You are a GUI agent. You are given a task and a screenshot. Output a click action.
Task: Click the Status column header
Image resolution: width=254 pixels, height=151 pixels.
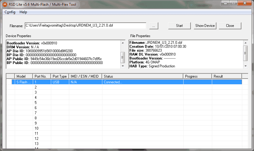point(143,76)
